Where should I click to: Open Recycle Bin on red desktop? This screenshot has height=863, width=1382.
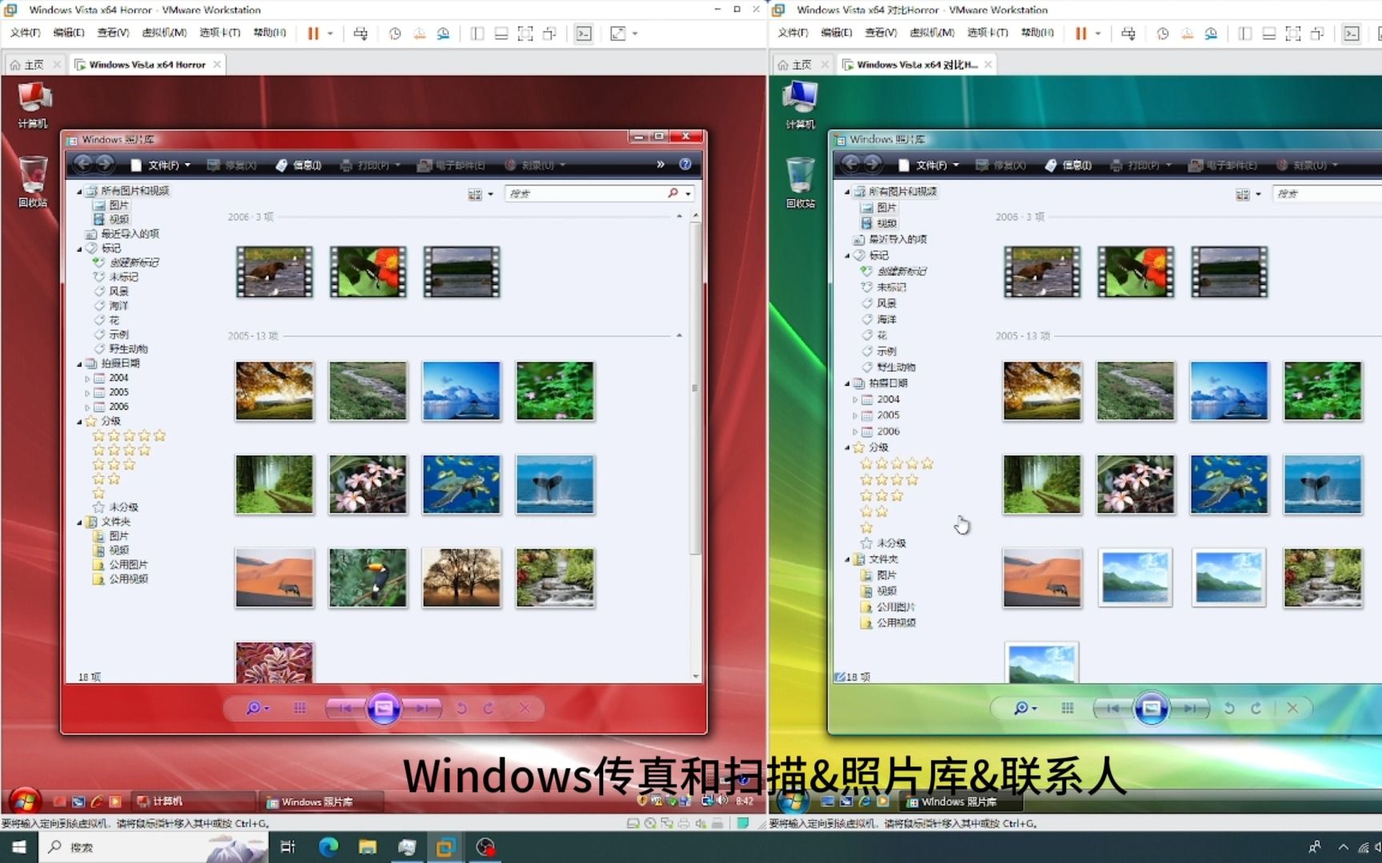[33, 181]
